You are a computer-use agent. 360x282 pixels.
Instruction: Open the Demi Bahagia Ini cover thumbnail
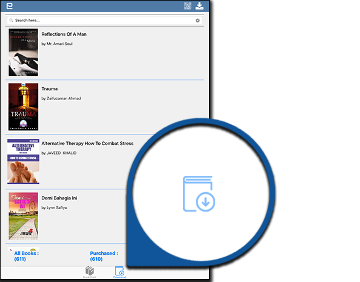[23, 216]
